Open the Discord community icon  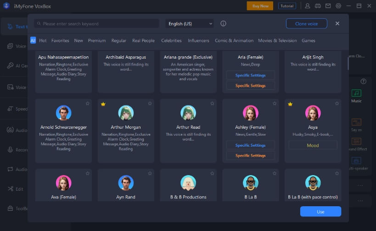coord(318,6)
